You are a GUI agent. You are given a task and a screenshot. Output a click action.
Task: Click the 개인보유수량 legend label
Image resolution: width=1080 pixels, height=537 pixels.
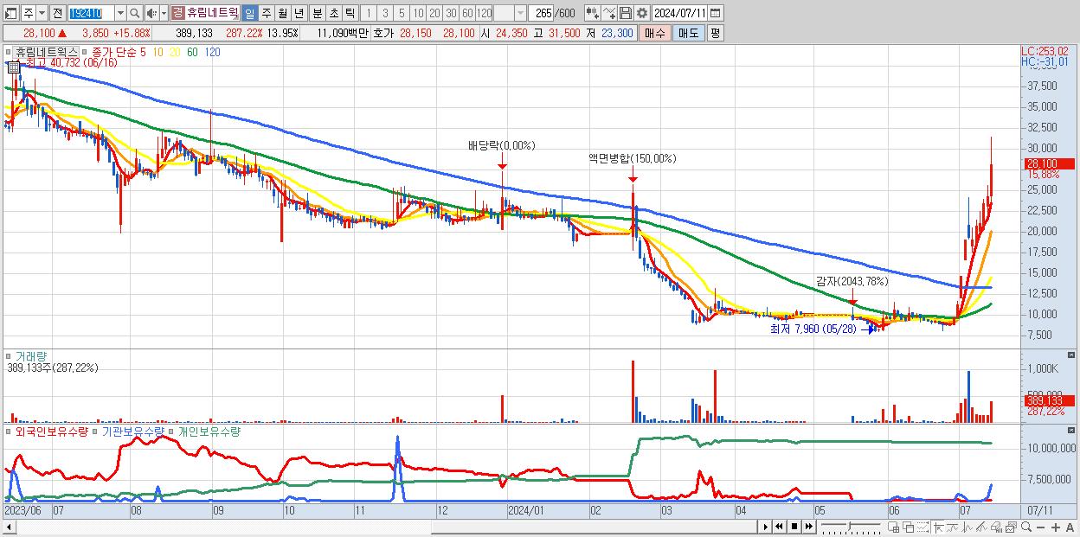(x=209, y=431)
